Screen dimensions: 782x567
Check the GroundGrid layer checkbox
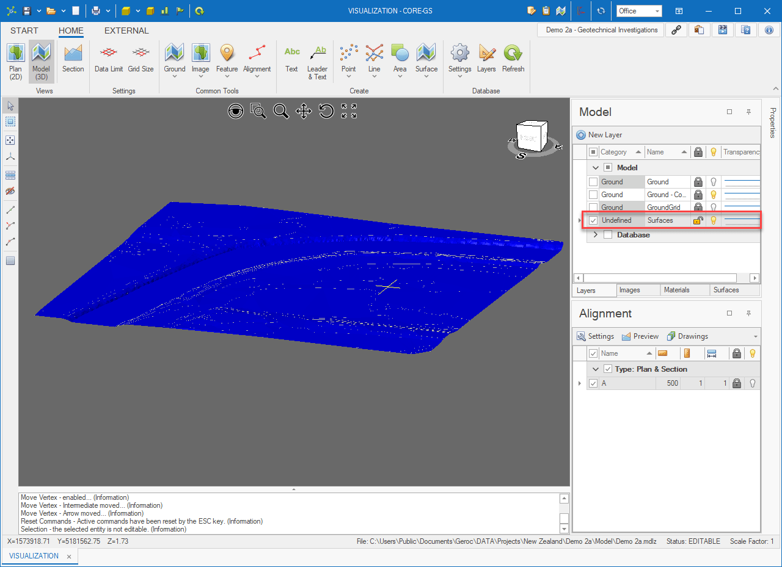(593, 208)
